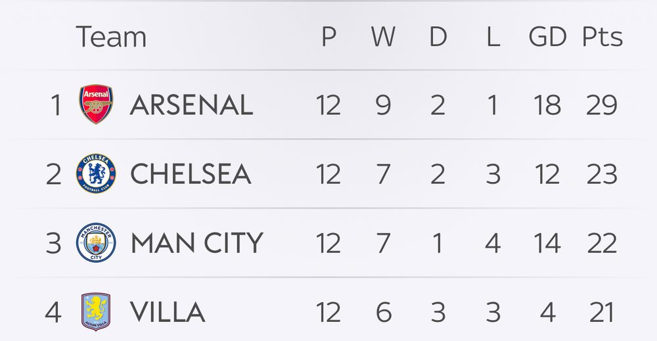Open the CHELSEA team name

point(191,174)
